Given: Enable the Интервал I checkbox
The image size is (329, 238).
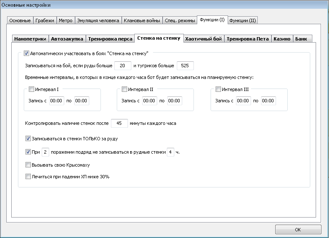Looking at the screenshot, I should [31, 89].
